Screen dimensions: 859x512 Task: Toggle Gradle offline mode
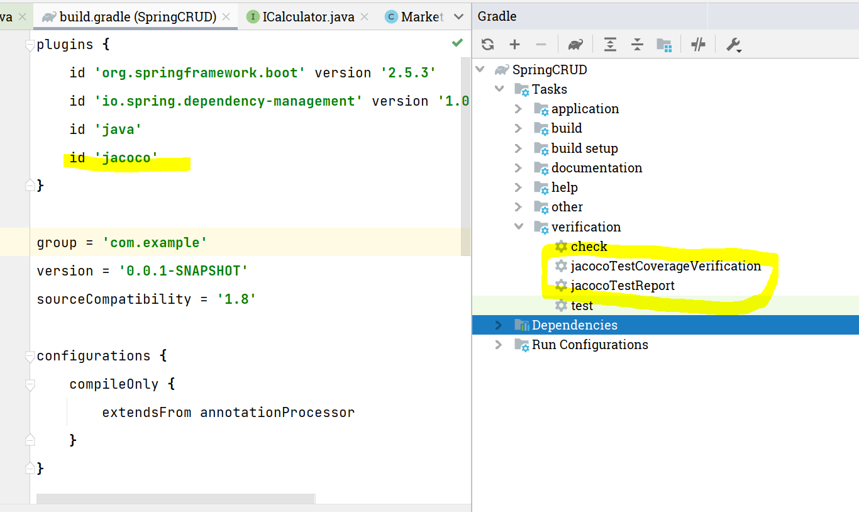698,44
